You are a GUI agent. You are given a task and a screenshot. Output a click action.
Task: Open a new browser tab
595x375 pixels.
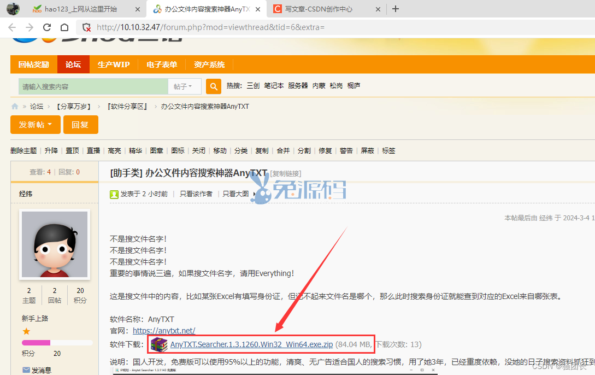coord(396,9)
